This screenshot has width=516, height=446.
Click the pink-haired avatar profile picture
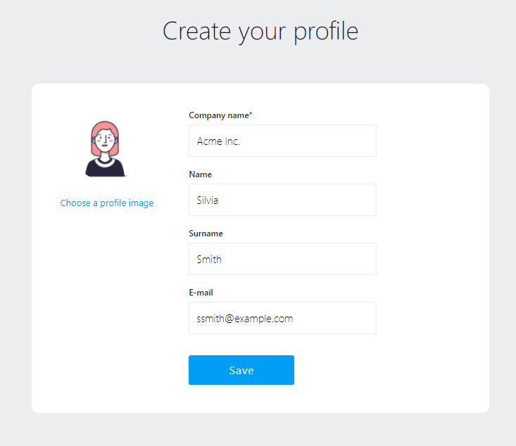106,149
